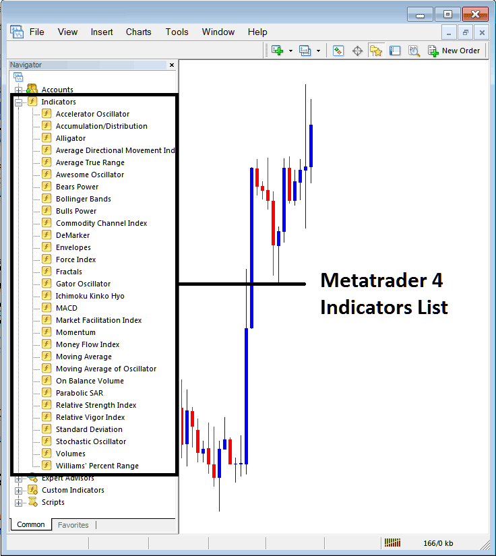Toggle the Navigator panel star-folder icon
Viewport: 496px width, 556px height.
[376, 51]
